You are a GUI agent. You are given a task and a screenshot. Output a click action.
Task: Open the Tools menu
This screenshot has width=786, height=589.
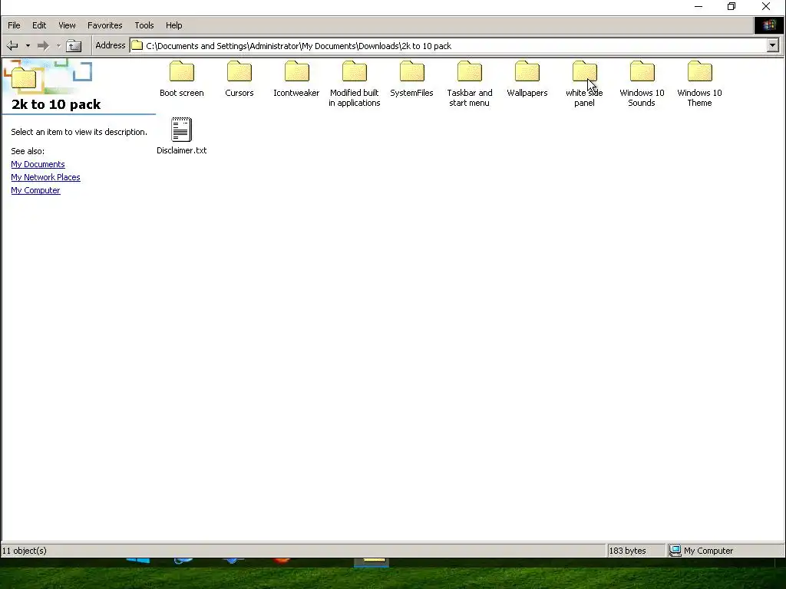click(x=144, y=25)
